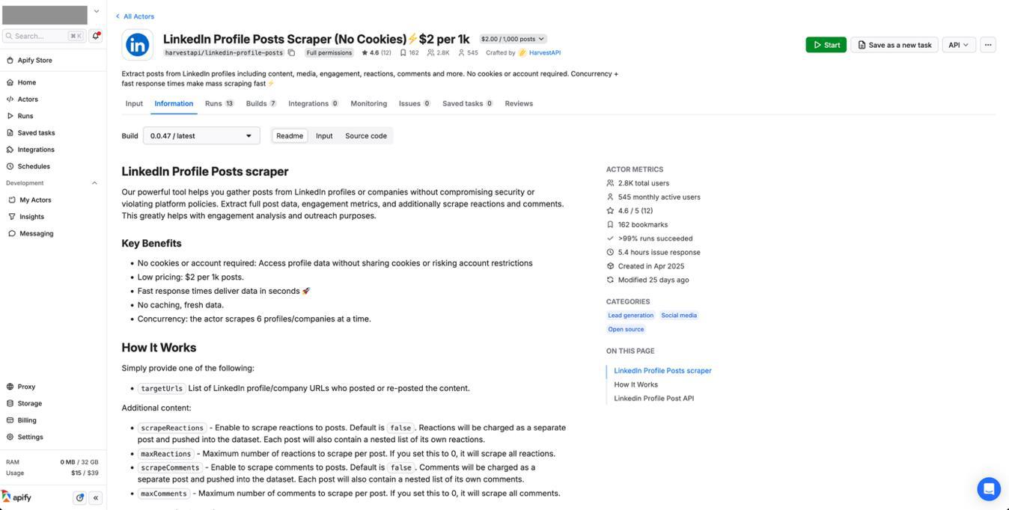Viewport: 1009px width, 510px height.
Task: Switch to the Runs tab
Action: (219, 103)
